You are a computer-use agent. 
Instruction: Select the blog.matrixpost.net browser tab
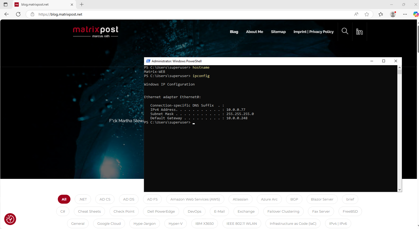[44, 4]
